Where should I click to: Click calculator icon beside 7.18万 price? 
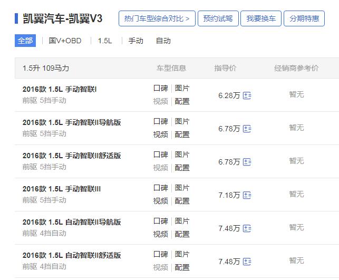pos(247,195)
